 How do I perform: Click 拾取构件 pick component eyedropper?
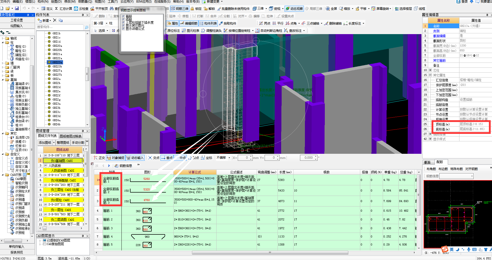228,23
